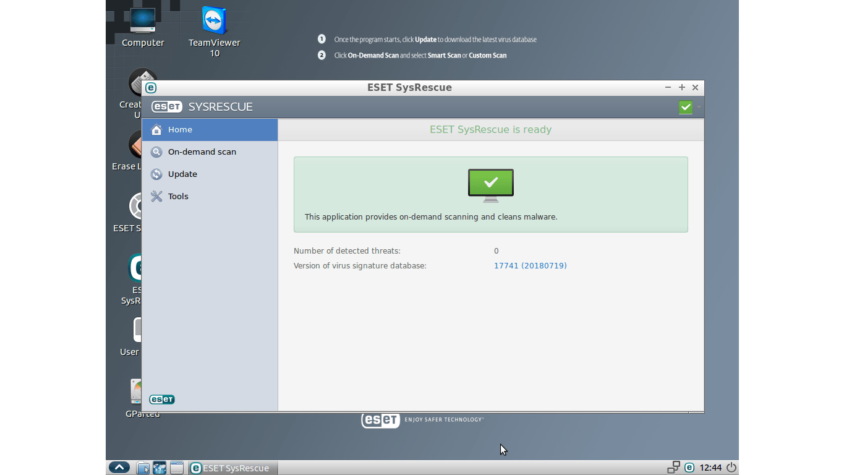Click the 'ESET SysRescue is ready' status heading
The height and width of the screenshot is (475, 844).
click(x=490, y=130)
